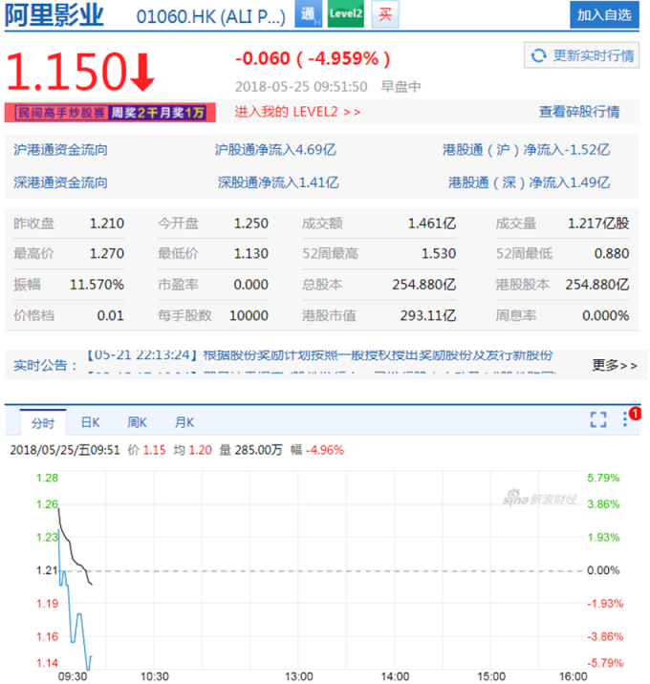
Task: Click 52周最低 value 0.880
Action: coord(612,253)
